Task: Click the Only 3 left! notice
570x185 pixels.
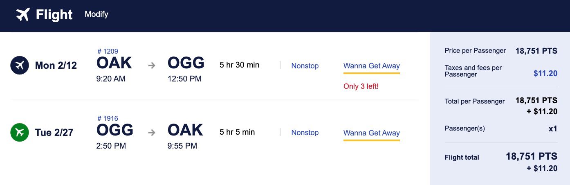Action: (x=361, y=87)
